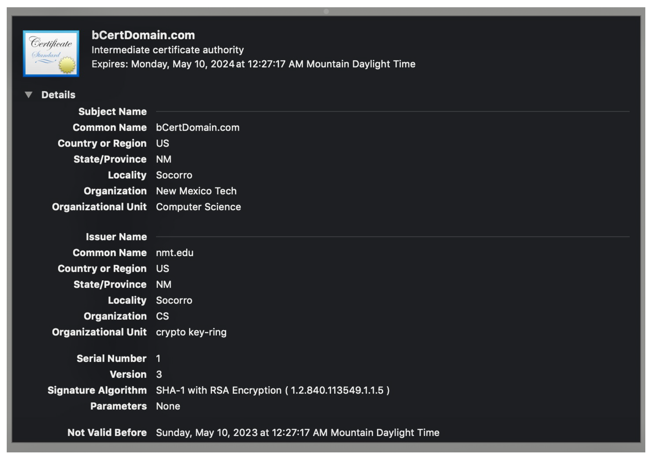Click the New Mexico Tech organization value
The height and width of the screenshot is (461, 655).
[196, 191]
